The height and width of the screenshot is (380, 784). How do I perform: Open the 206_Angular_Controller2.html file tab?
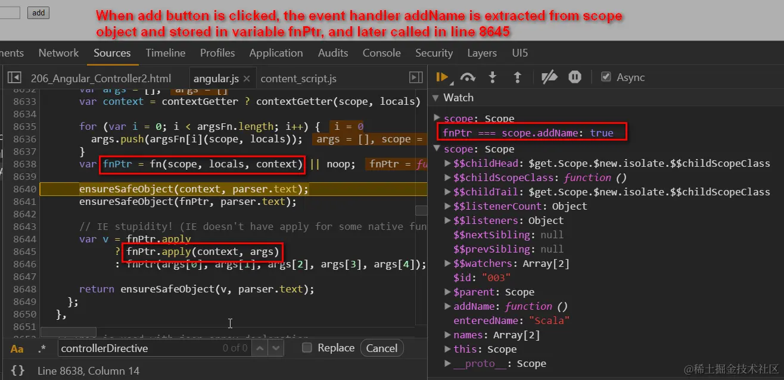click(x=101, y=79)
